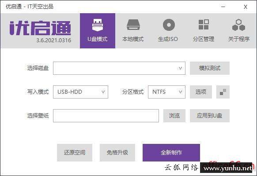The height and width of the screenshot is (176, 257).
Task: Click the 选择壁纸 path input field
Action: tap(106, 116)
